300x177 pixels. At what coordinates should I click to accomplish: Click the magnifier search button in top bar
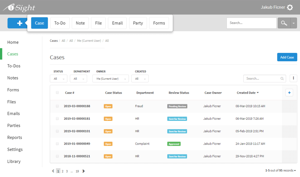(284, 23)
